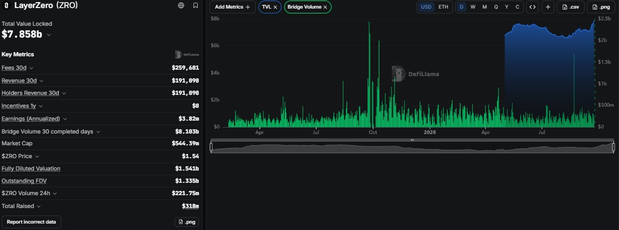Click the $221.75m volume value
619x230 pixels.
(x=185, y=194)
